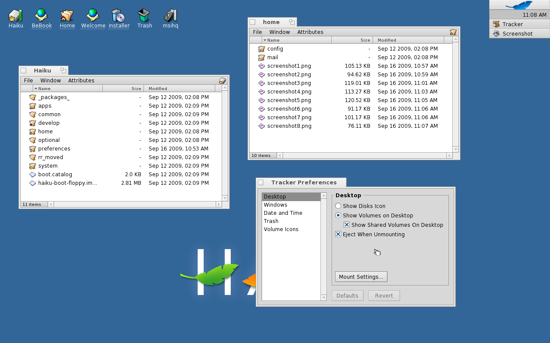Switch to Screenshot in the Deskbar
Viewport: 550px width, 343px height.
coord(519,34)
